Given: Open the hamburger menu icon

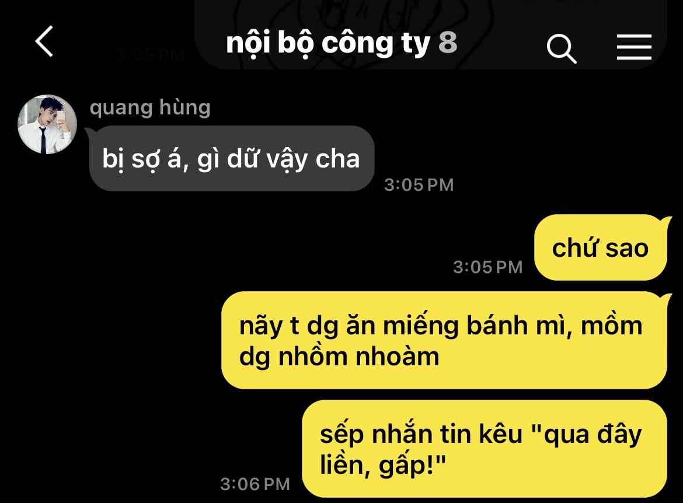Looking at the screenshot, I should point(634,47).
